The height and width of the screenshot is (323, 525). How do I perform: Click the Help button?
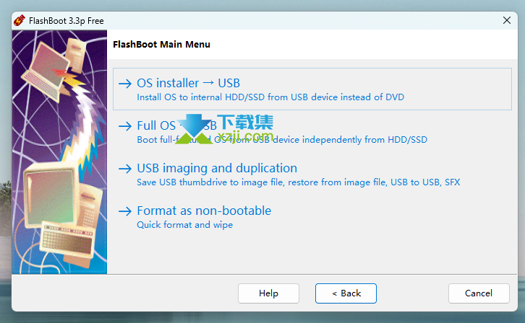pos(268,293)
